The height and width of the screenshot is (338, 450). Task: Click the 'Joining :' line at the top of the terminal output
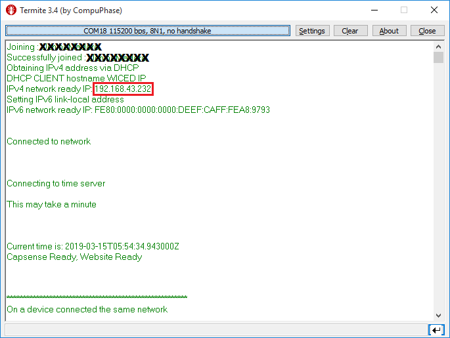pos(54,47)
